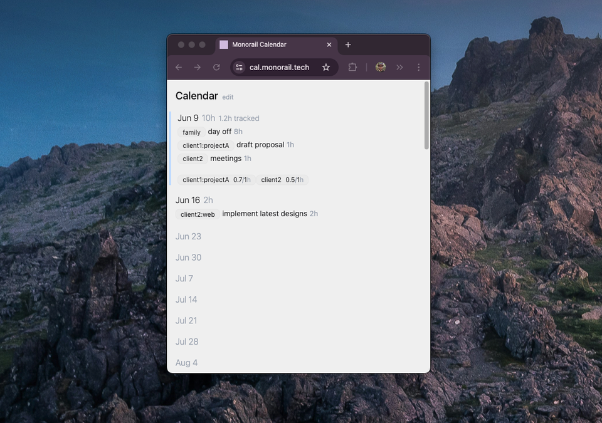Click the back navigation arrow

coord(179,67)
